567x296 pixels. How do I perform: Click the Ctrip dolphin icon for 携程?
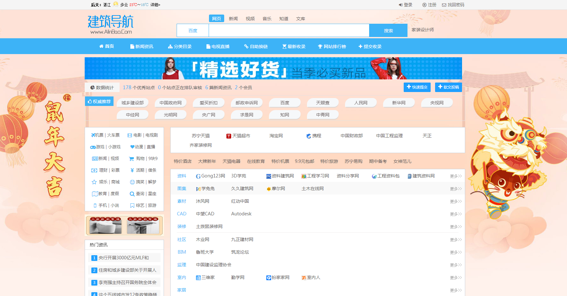[x=309, y=136]
